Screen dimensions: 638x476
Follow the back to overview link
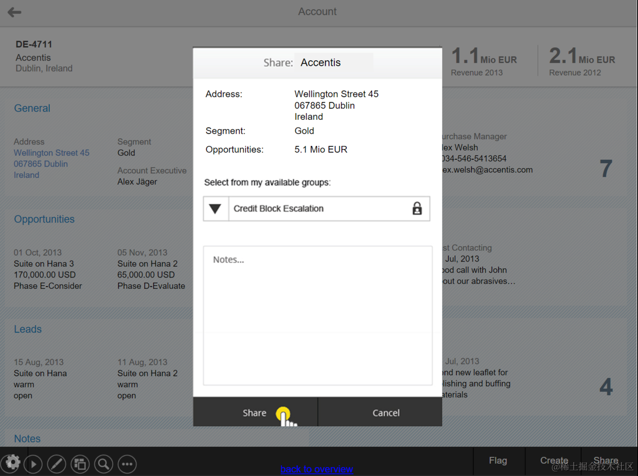pos(316,469)
